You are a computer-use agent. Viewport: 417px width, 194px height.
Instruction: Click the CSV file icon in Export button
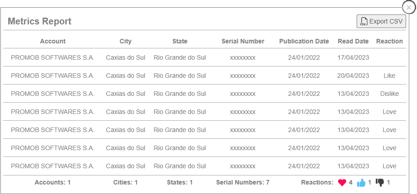(364, 22)
